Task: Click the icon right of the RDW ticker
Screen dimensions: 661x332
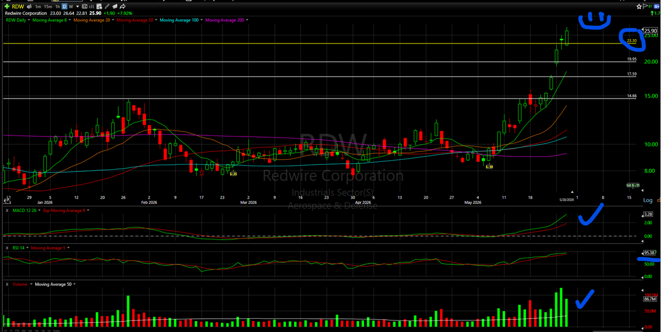Action: coord(30,7)
